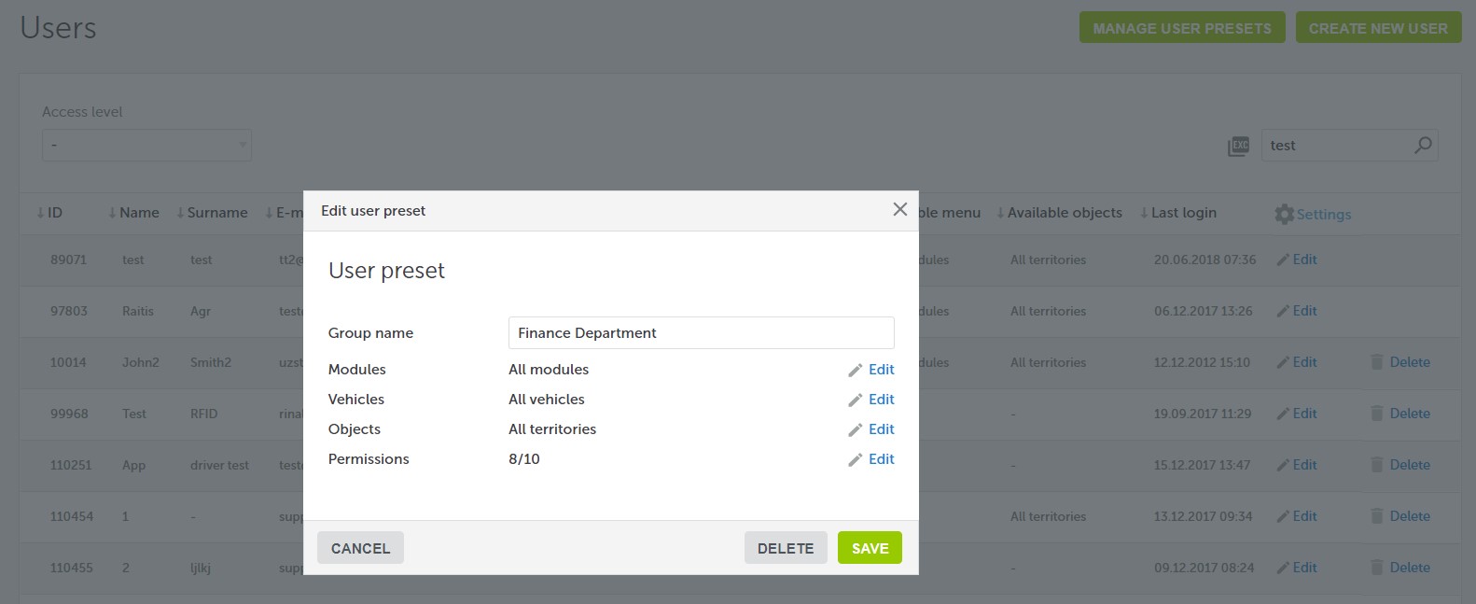
Task: Click the last login 20.06.2018 07:36
Action: tap(1204, 260)
